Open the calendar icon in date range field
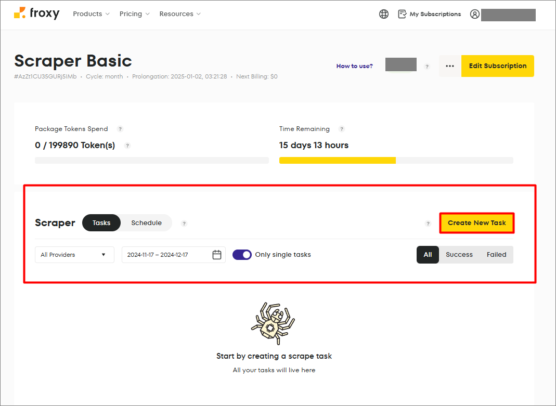The width and height of the screenshot is (556, 406). coord(217,255)
